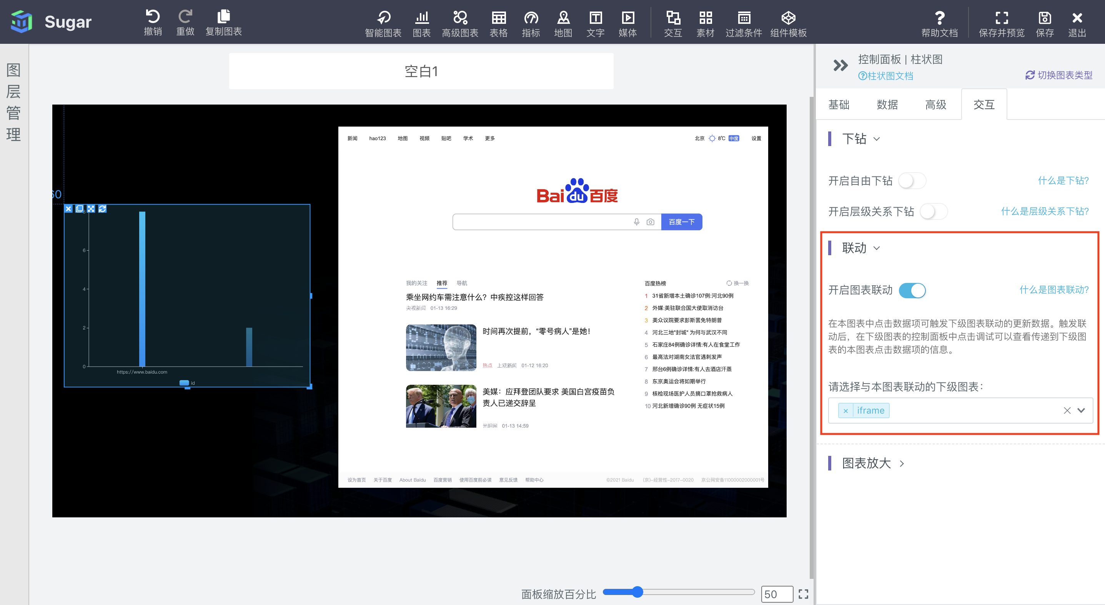Click the Baidu logo in iframe

577,191
